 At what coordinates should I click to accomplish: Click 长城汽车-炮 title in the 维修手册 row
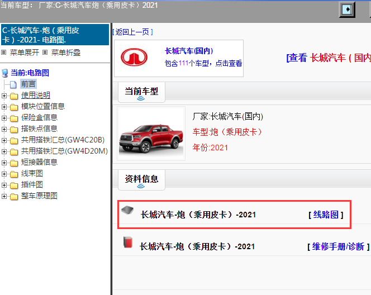(197, 246)
